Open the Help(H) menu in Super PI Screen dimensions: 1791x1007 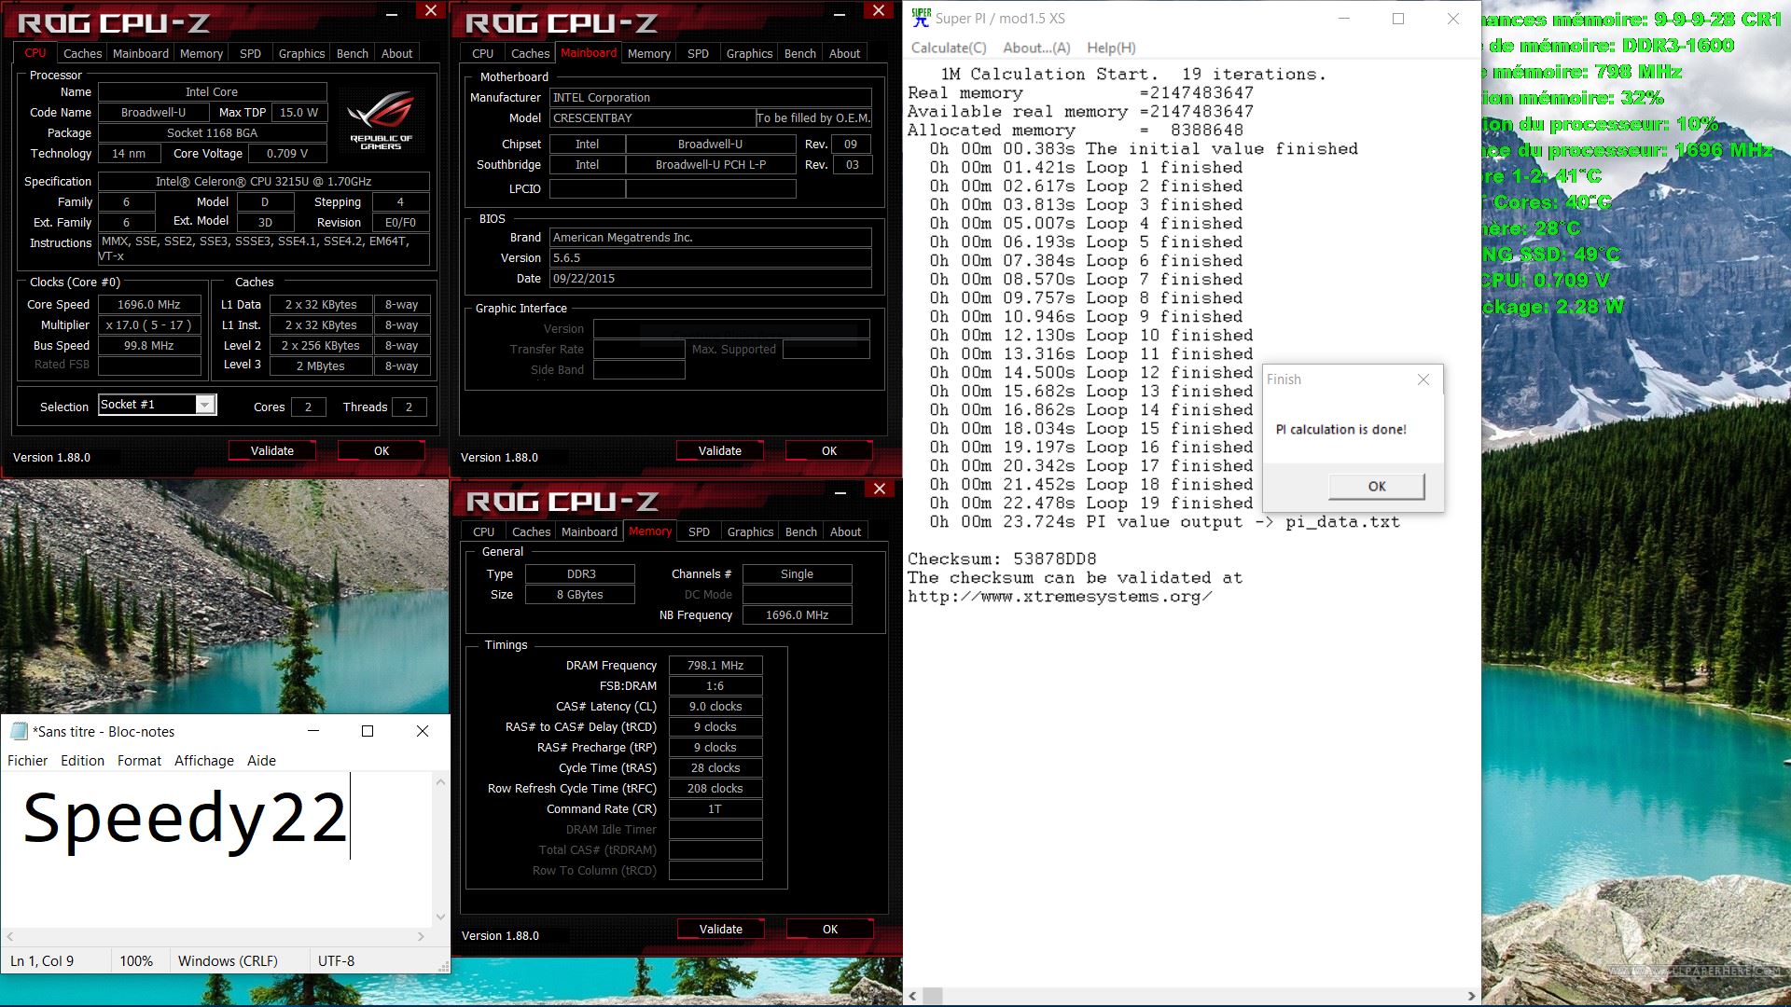click(1111, 48)
